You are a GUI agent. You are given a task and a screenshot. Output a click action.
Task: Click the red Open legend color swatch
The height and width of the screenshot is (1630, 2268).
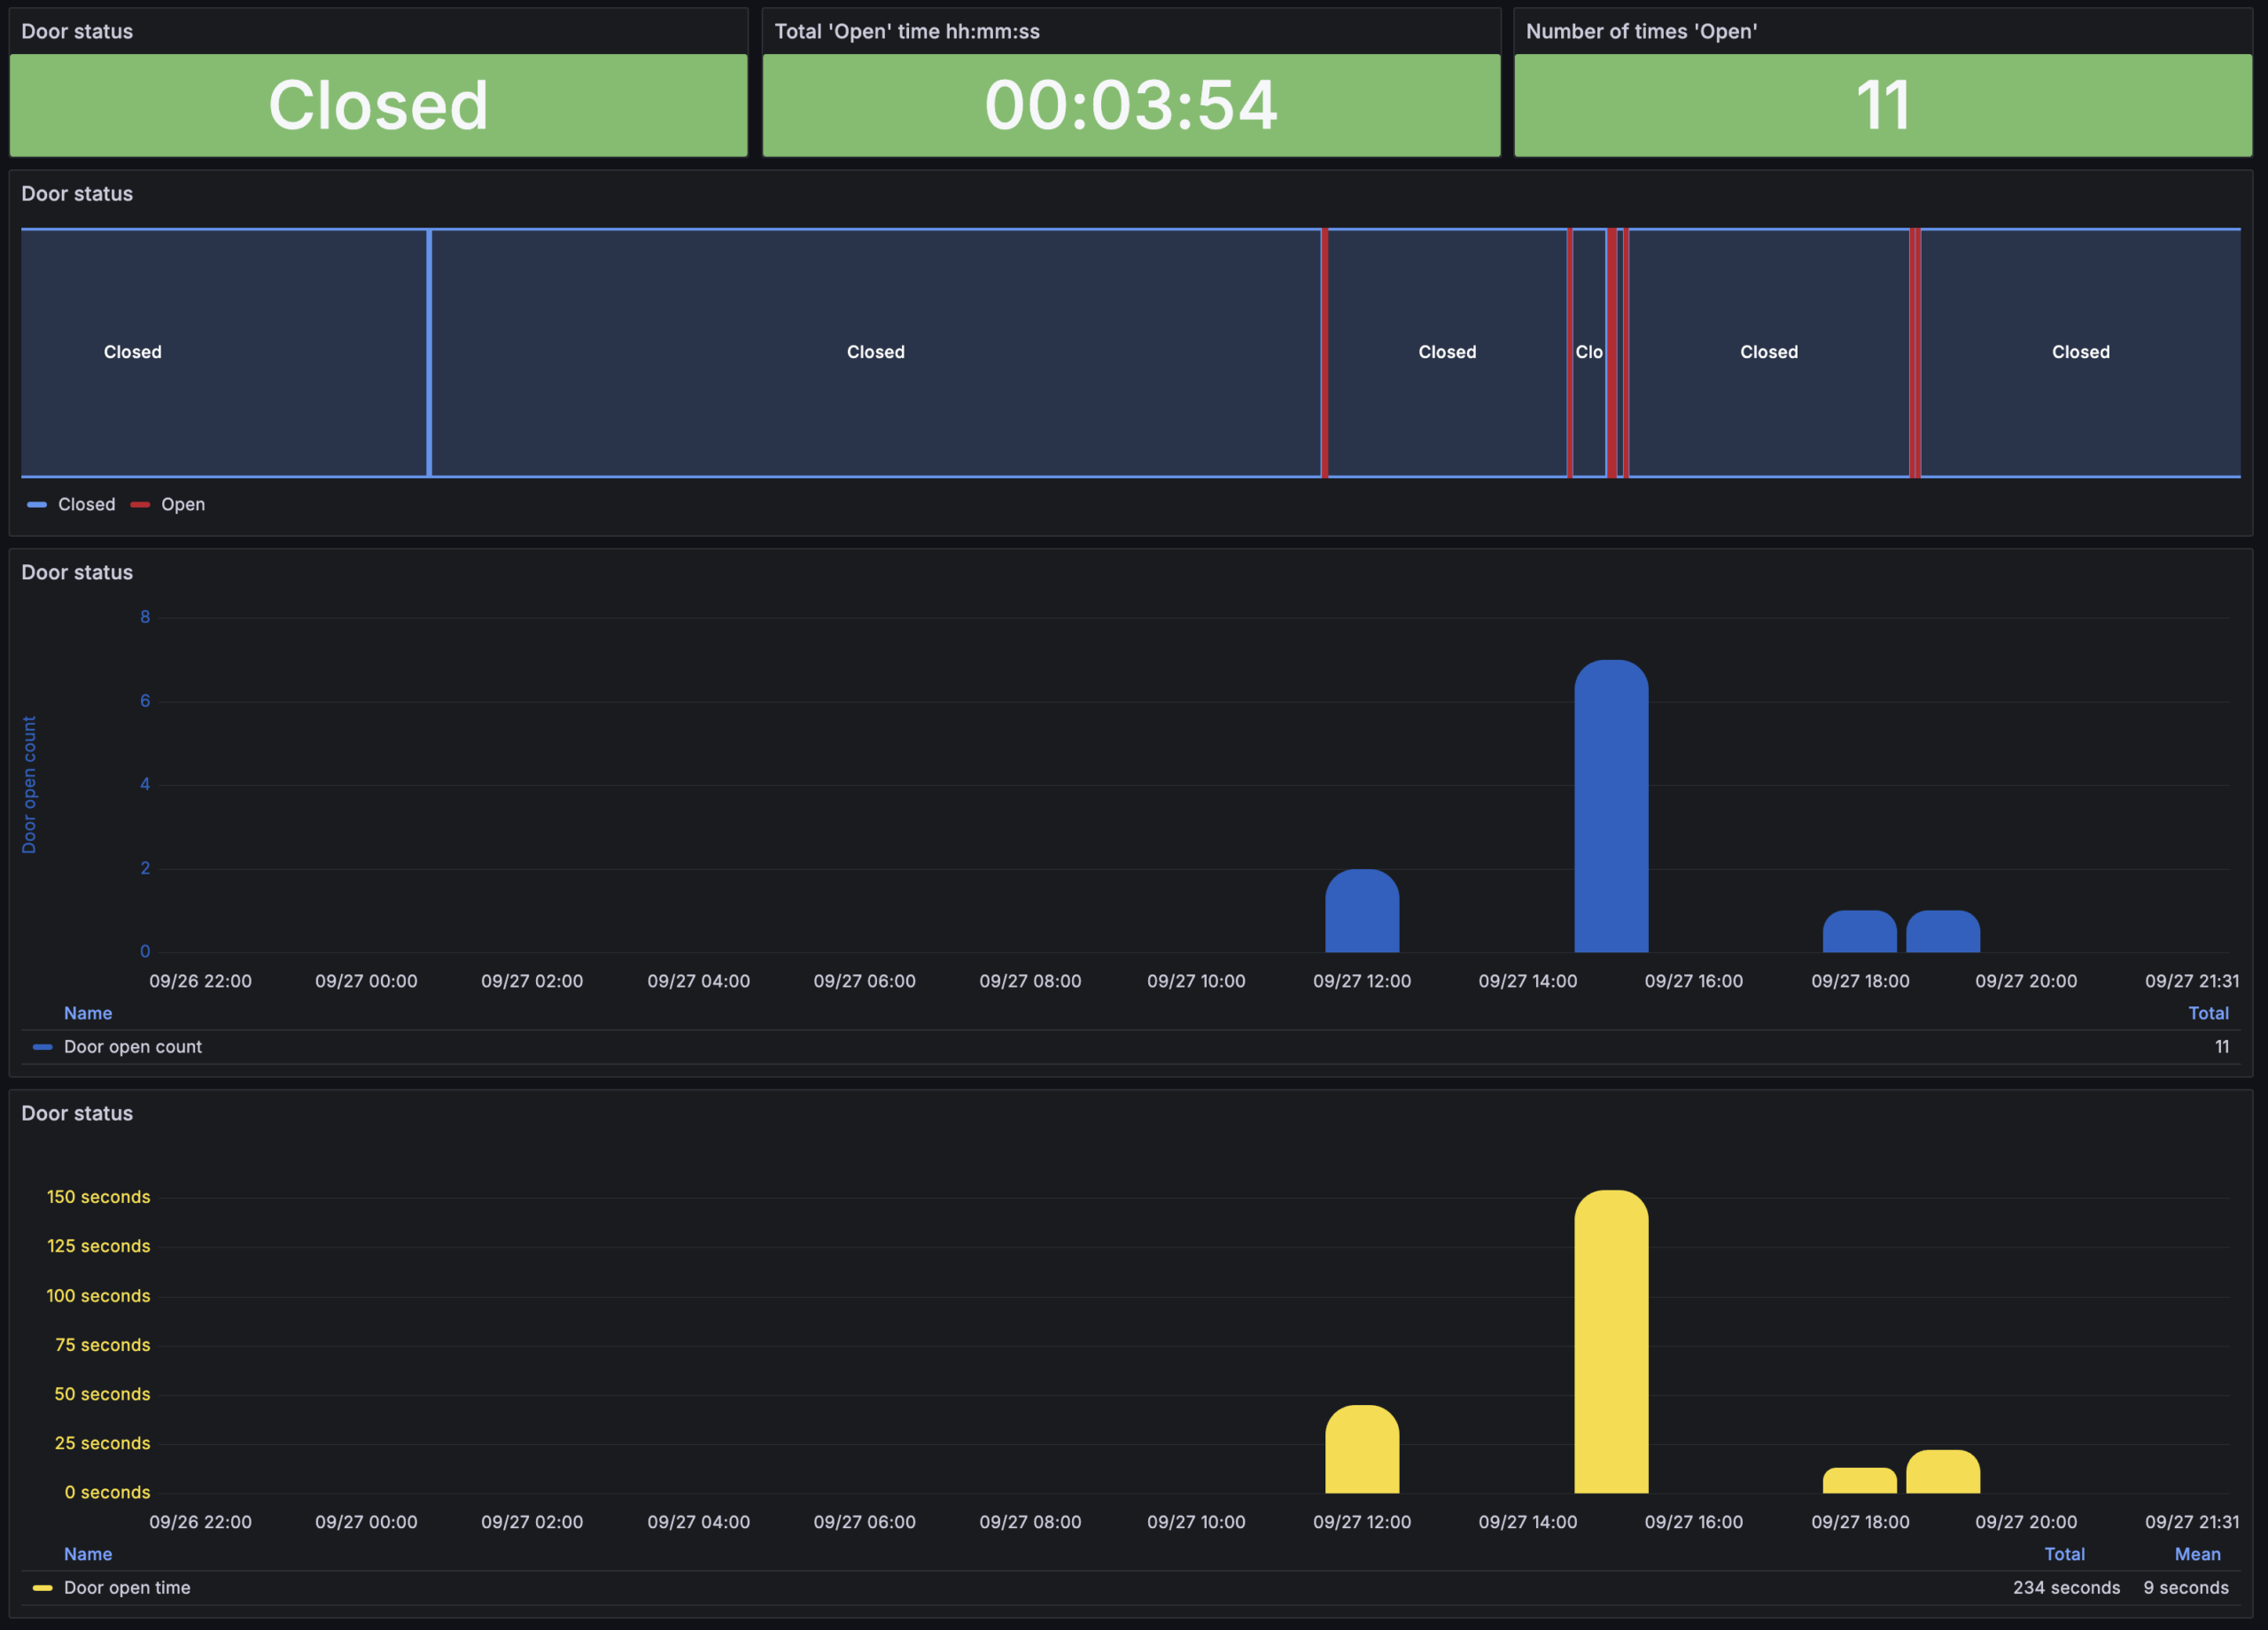coord(140,505)
